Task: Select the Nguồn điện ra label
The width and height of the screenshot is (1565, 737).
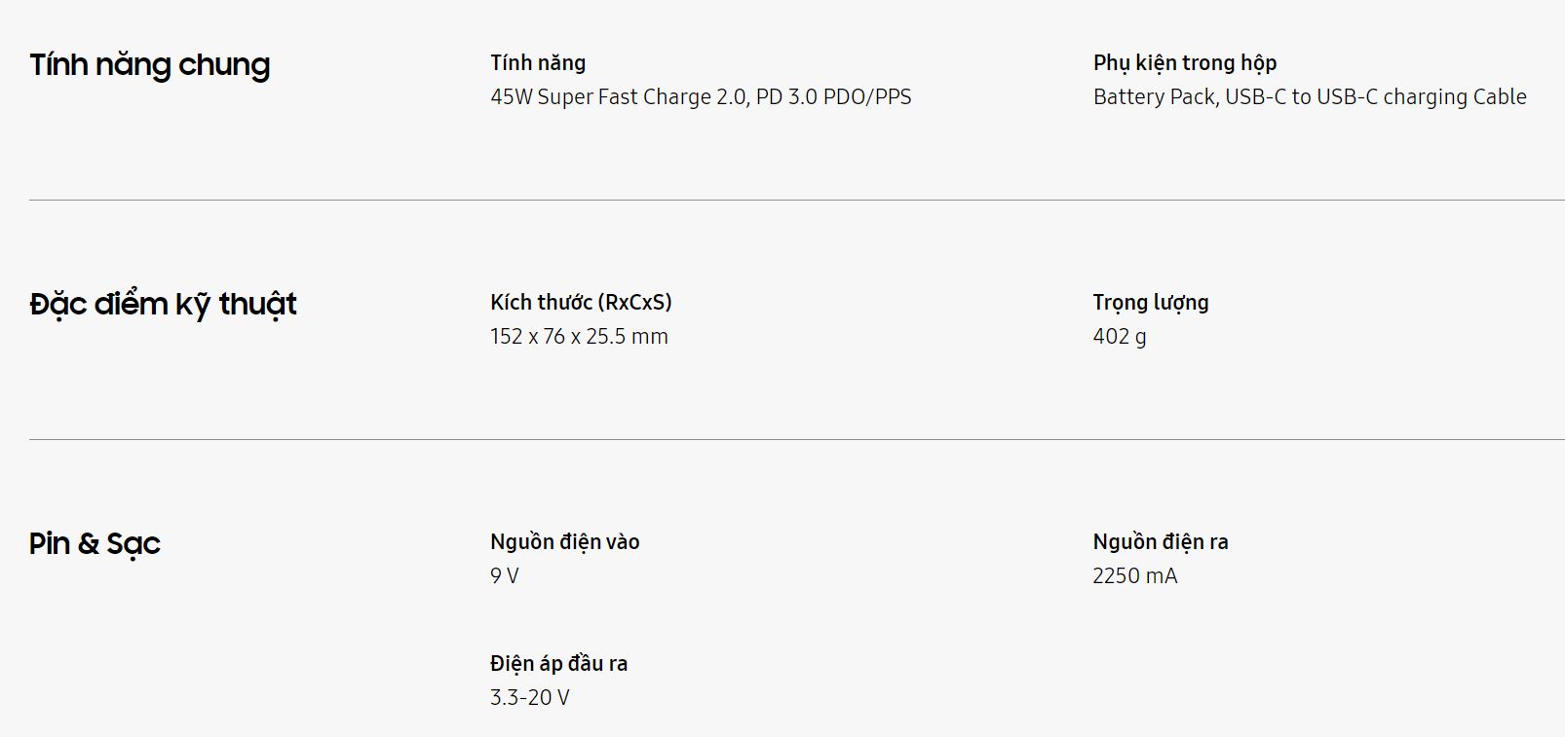Action: click(x=1161, y=542)
